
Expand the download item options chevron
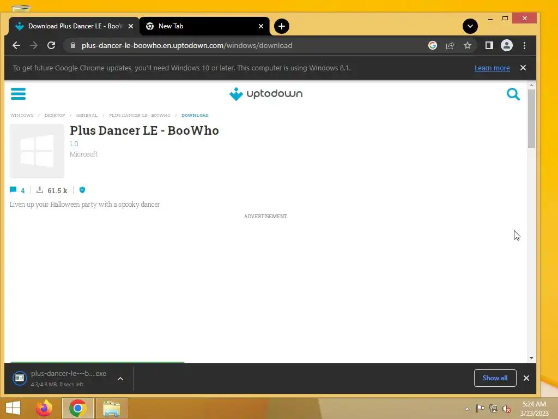point(120,379)
